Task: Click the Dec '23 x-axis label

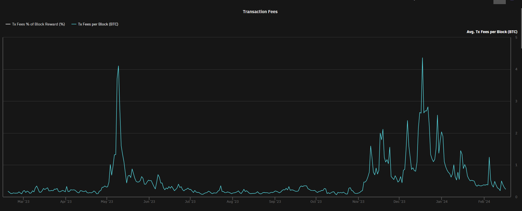Action: 399,202
